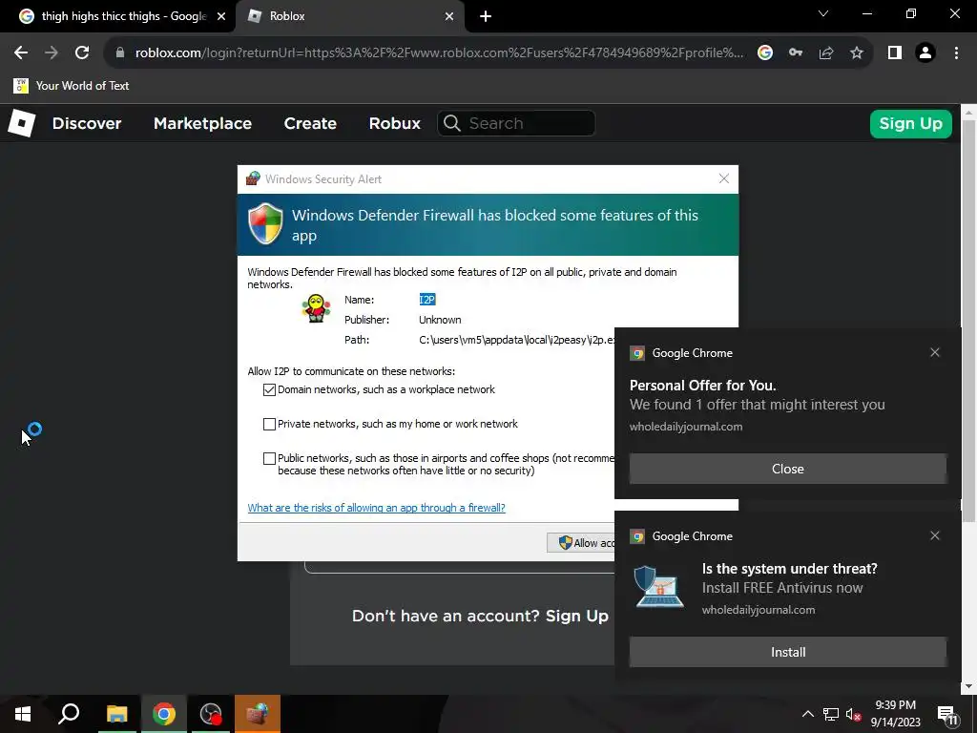The image size is (977, 733).
Task: Dismiss Personal Offer notification with X
Action: point(935,352)
